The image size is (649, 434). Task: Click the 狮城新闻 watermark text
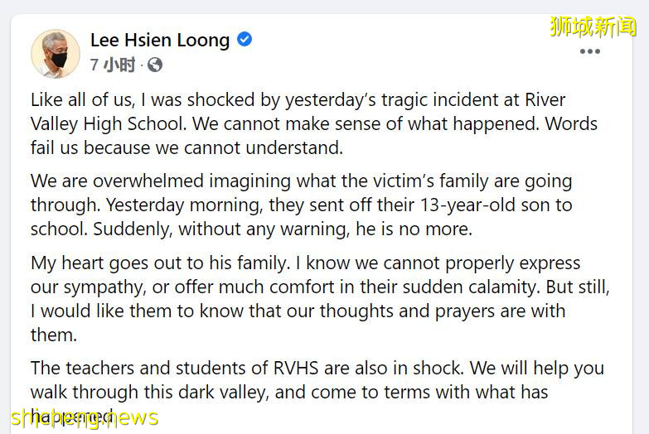click(x=593, y=27)
